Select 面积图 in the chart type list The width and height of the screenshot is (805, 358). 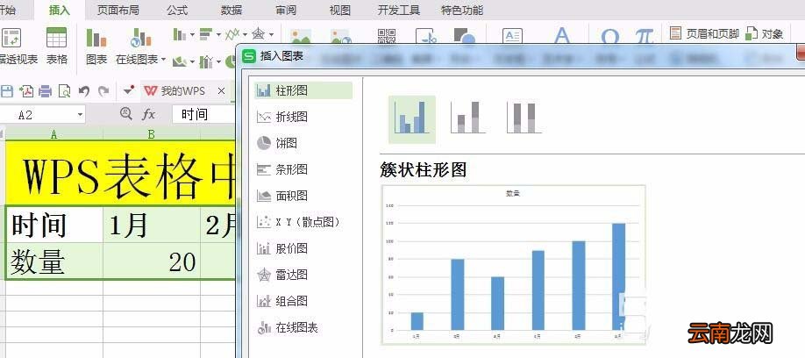tap(303, 196)
